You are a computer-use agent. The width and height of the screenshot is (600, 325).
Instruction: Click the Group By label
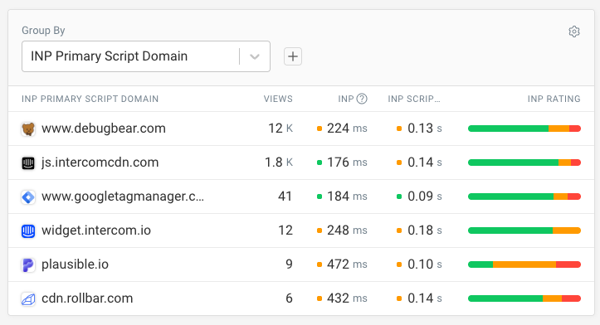pos(43,31)
